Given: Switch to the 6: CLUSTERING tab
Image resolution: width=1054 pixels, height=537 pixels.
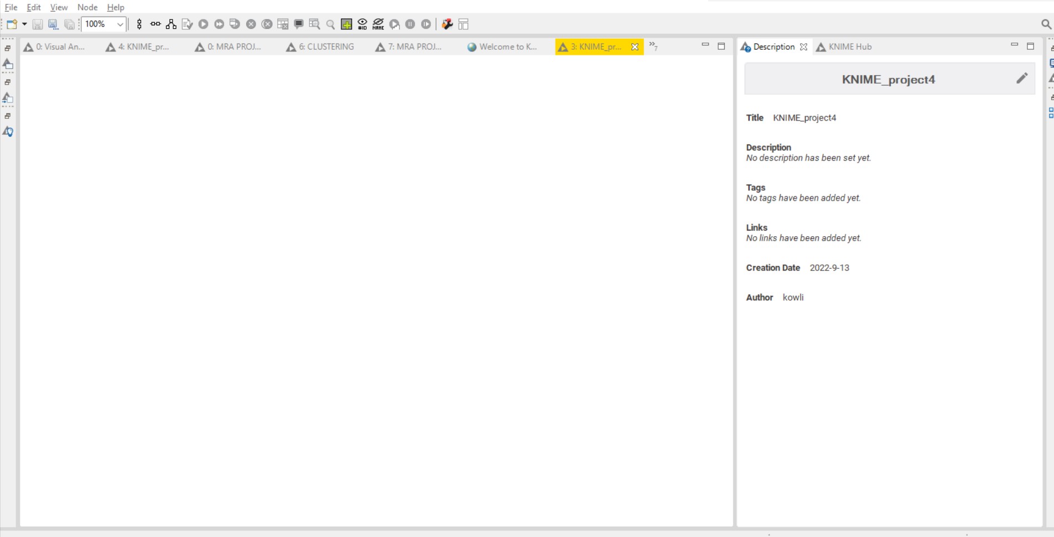Looking at the screenshot, I should click(x=320, y=47).
